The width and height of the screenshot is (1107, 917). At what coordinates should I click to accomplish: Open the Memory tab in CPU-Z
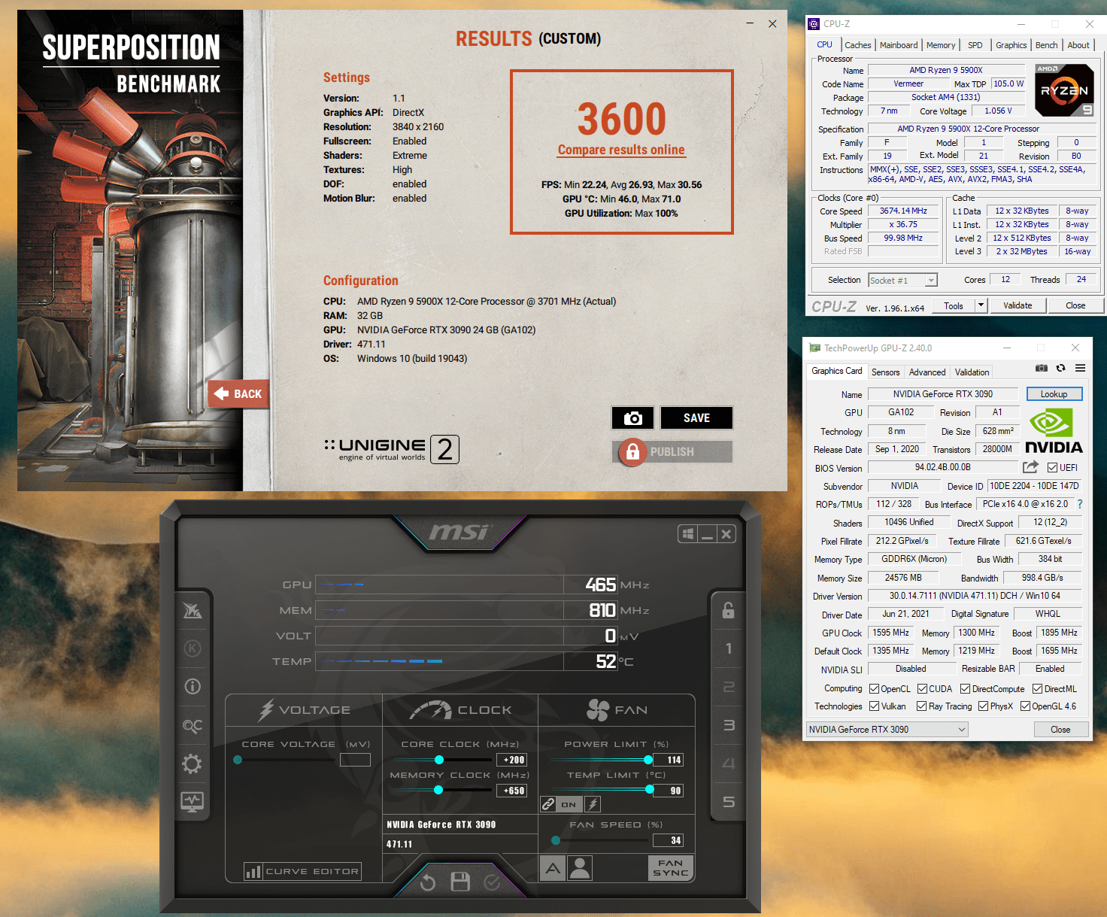941,45
